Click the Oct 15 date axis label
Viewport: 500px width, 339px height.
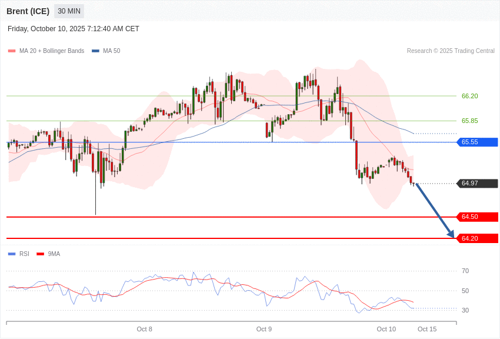point(427,329)
